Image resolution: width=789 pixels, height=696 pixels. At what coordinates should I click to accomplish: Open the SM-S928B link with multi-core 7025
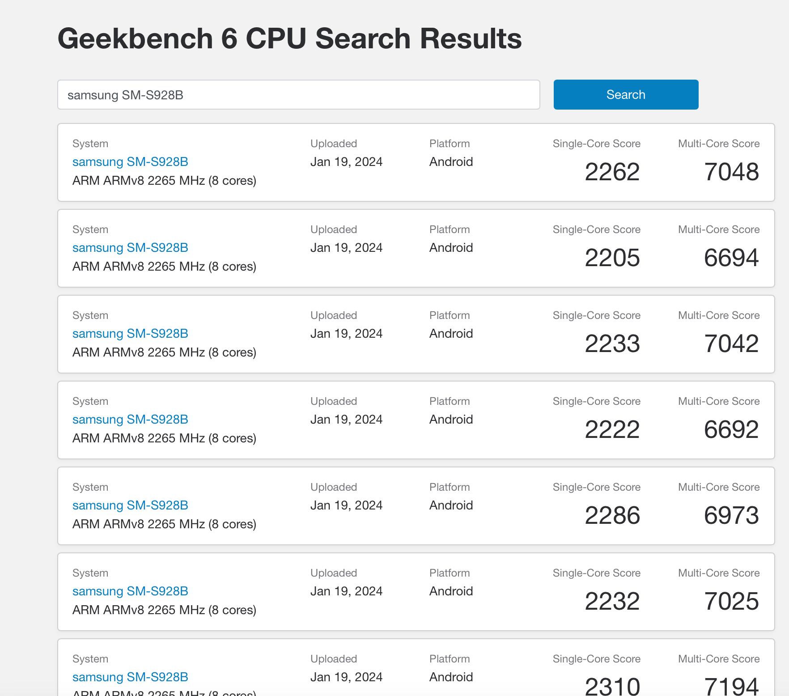(x=130, y=591)
